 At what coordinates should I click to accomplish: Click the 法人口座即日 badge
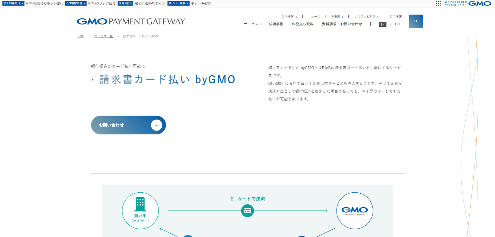[13, 3]
